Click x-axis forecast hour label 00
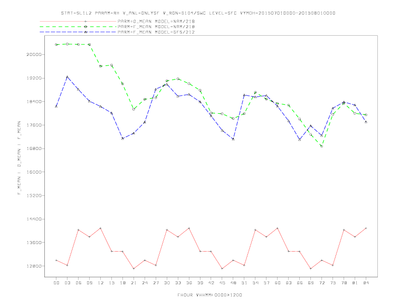This screenshot has height=308, width=399. [56, 283]
